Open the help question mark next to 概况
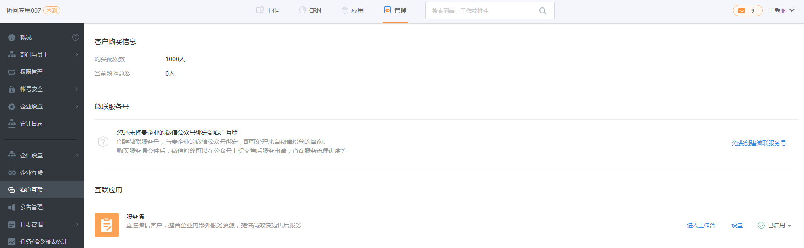 (76, 37)
